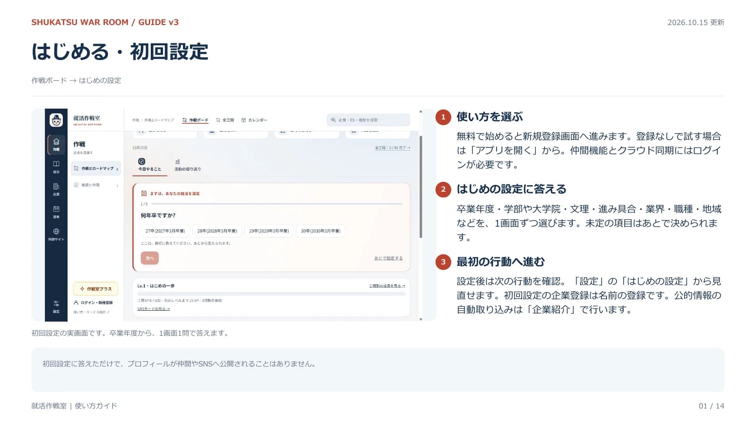The image size is (756, 425).
Task: Select 活動の振り返り tab
Action: (188, 165)
